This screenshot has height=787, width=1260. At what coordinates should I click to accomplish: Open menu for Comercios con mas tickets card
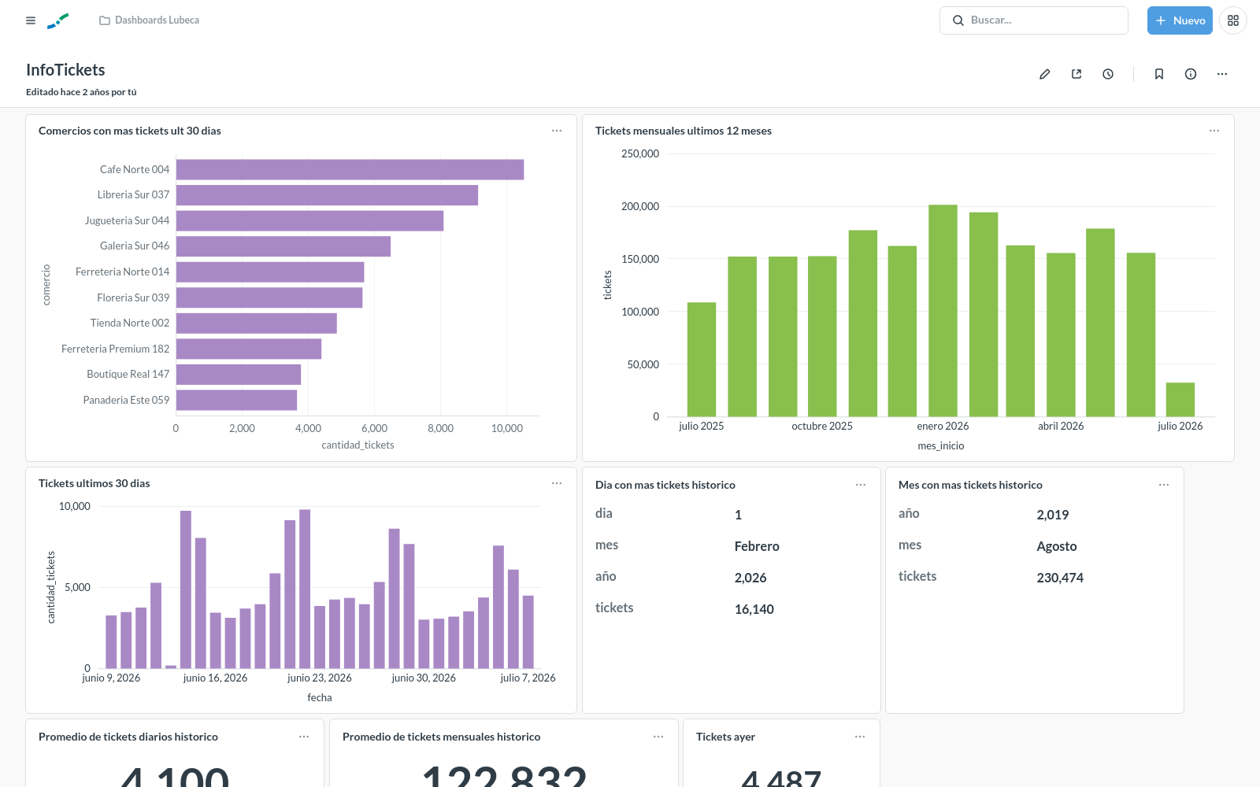point(557,131)
